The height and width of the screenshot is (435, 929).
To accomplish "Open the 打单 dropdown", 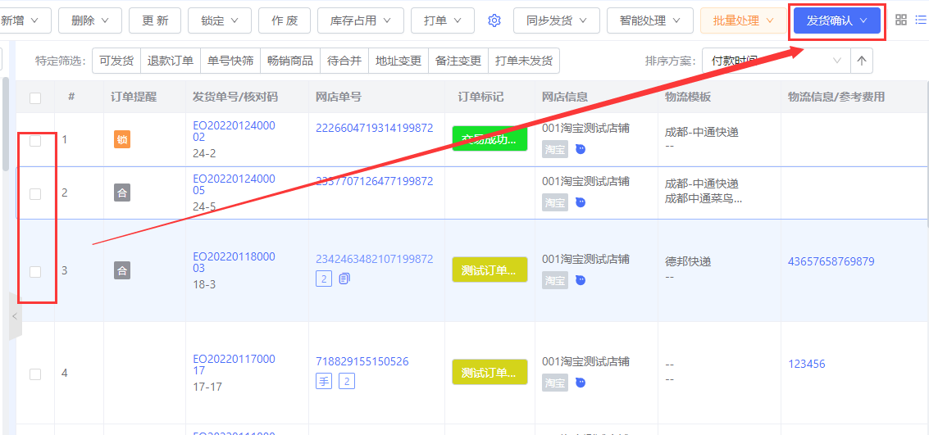I will point(443,20).
